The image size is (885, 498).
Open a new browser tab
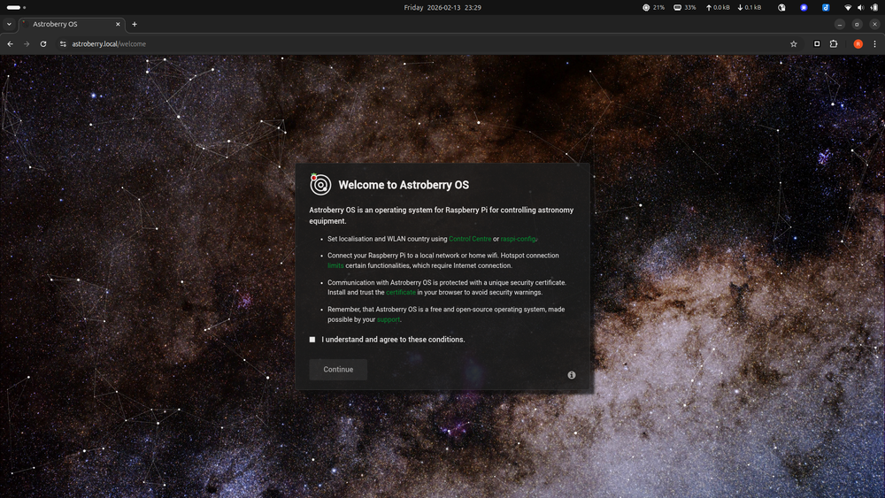click(x=135, y=24)
